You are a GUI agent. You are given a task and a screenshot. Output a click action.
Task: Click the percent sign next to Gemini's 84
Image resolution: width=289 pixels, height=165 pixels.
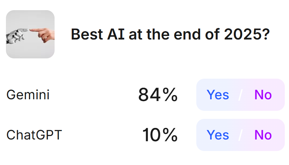coord(169,95)
